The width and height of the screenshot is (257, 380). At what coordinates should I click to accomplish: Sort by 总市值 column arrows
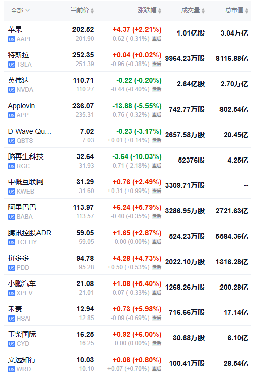click(246, 11)
